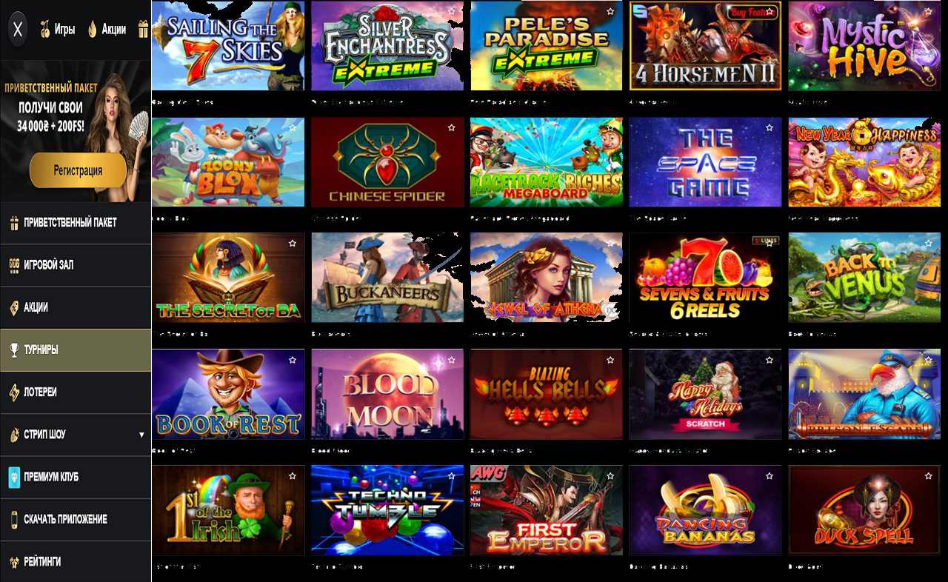Screen dimensions: 948x582
Task: Open the Blood Moon game thumbnail
Action: pyautogui.click(x=387, y=394)
